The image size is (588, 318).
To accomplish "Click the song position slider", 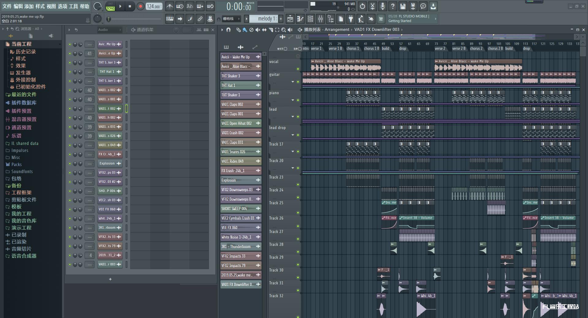I will tap(134, 19).
